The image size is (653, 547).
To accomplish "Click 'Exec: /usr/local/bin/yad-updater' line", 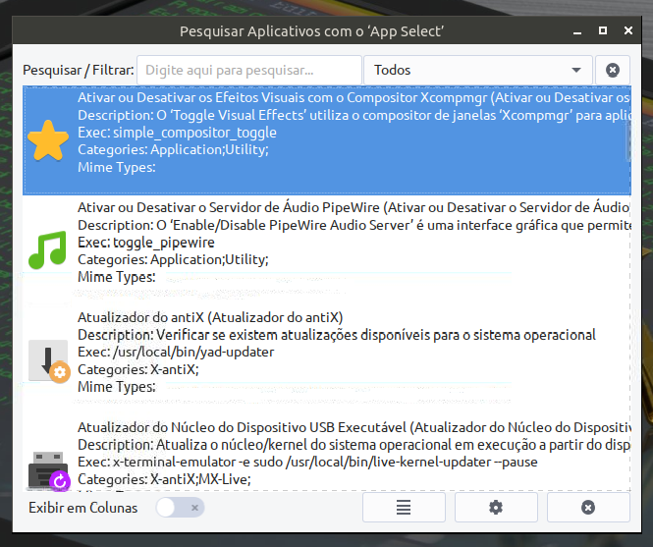I will point(176,352).
